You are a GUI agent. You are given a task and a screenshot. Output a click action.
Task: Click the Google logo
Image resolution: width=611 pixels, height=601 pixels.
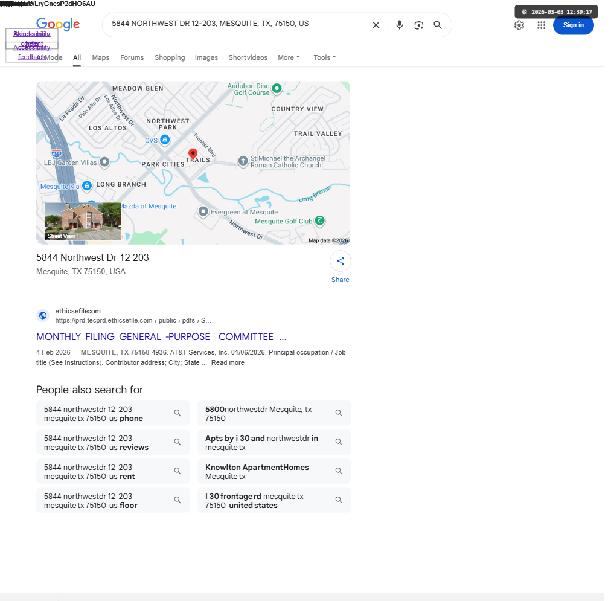pyautogui.click(x=58, y=24)
